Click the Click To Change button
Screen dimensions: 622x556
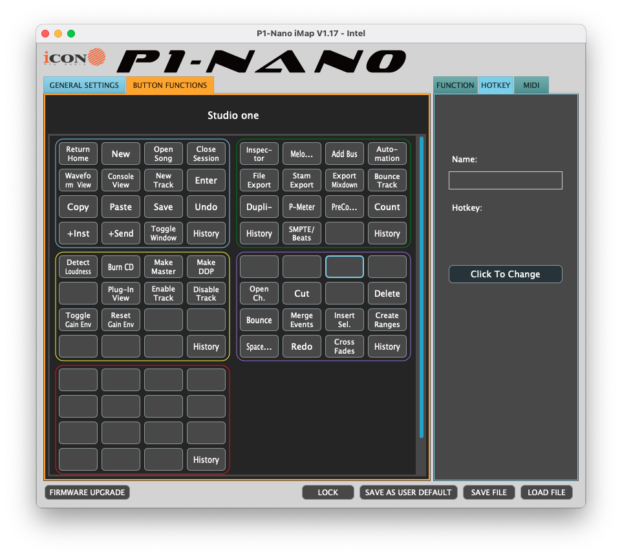point(506,274)
